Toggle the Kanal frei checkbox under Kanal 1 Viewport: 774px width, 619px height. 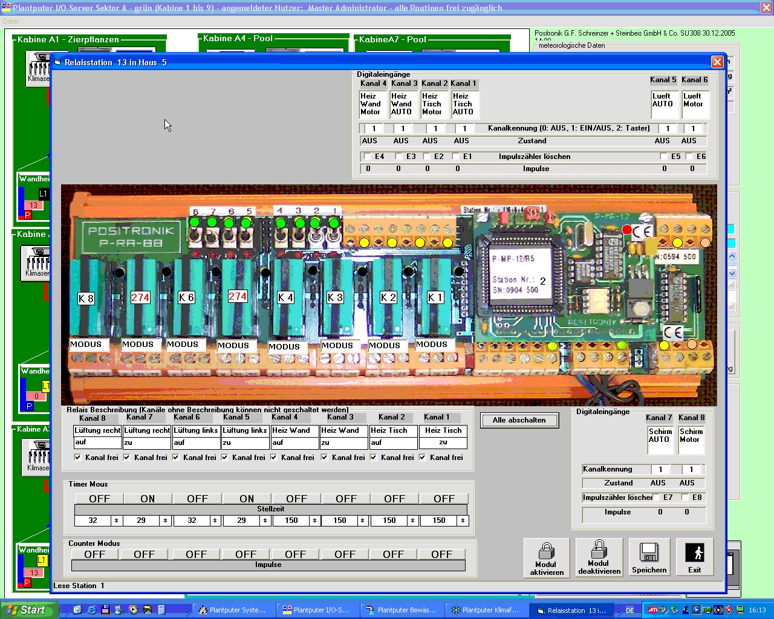click(x=422, y=457)
